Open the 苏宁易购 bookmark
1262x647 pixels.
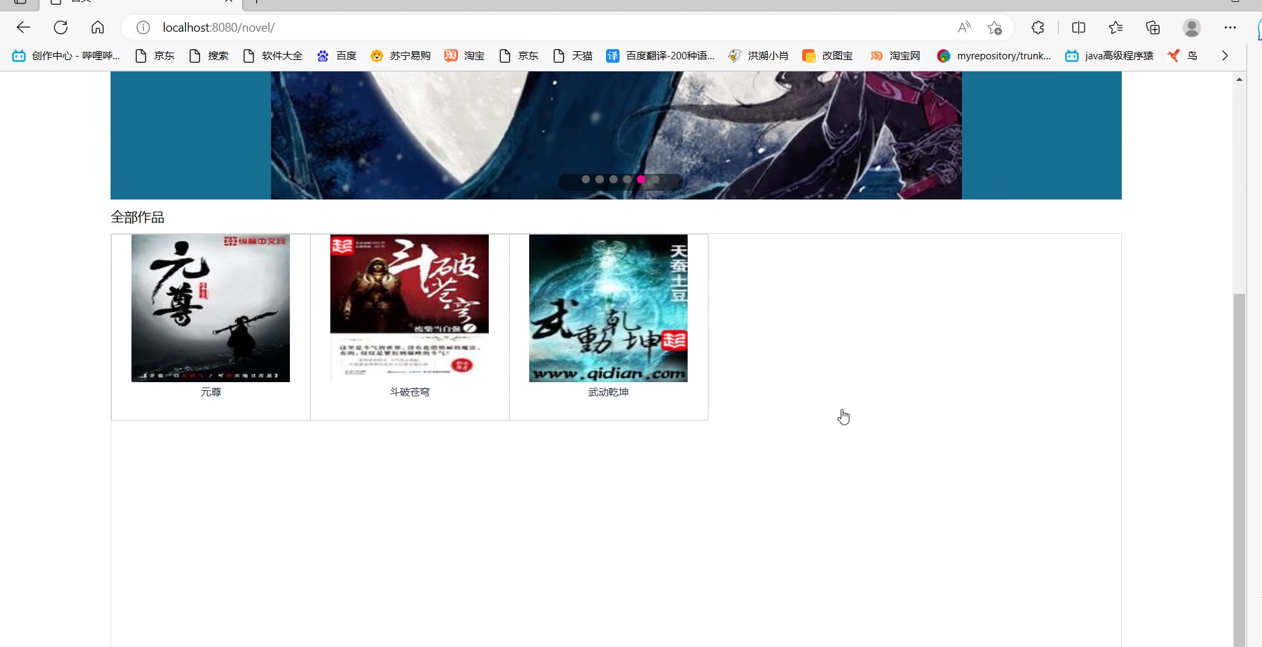pyautogui.click(x=400, y=56)
